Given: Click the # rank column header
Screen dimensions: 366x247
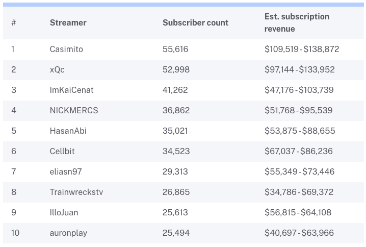Looking at the screenshot, I should (x=13, y=22).
